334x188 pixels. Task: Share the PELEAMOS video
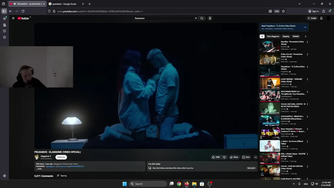[234, 157]
